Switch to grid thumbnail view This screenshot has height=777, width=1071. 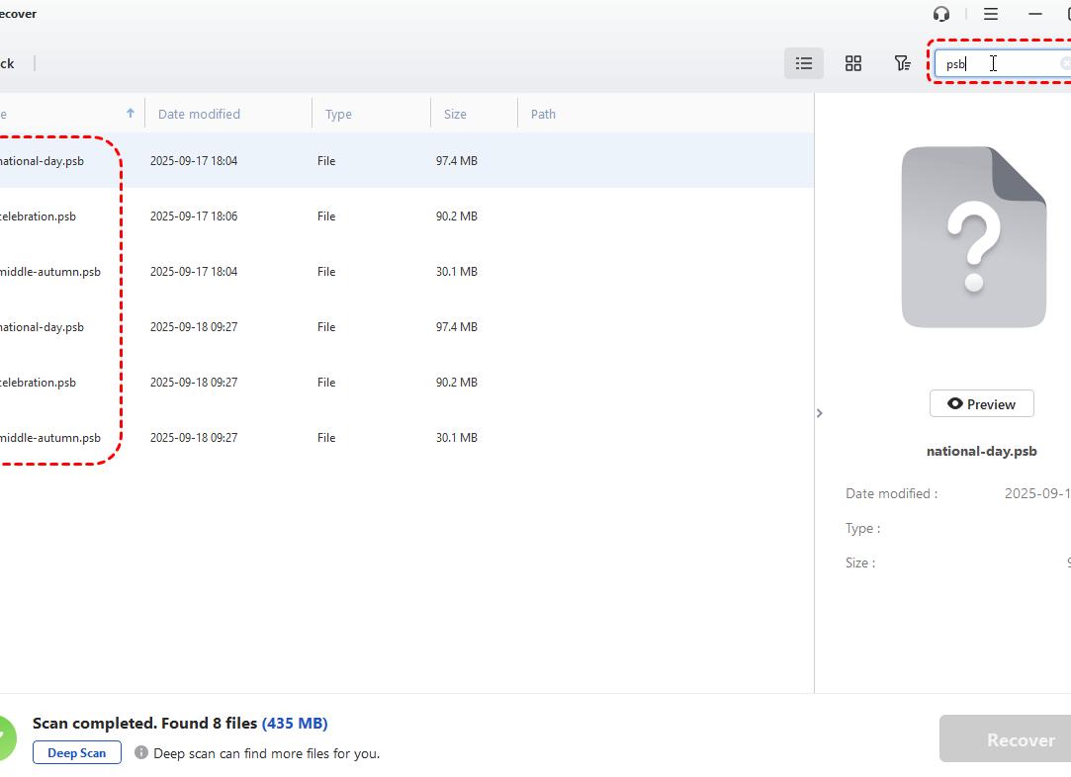[852, 63]
